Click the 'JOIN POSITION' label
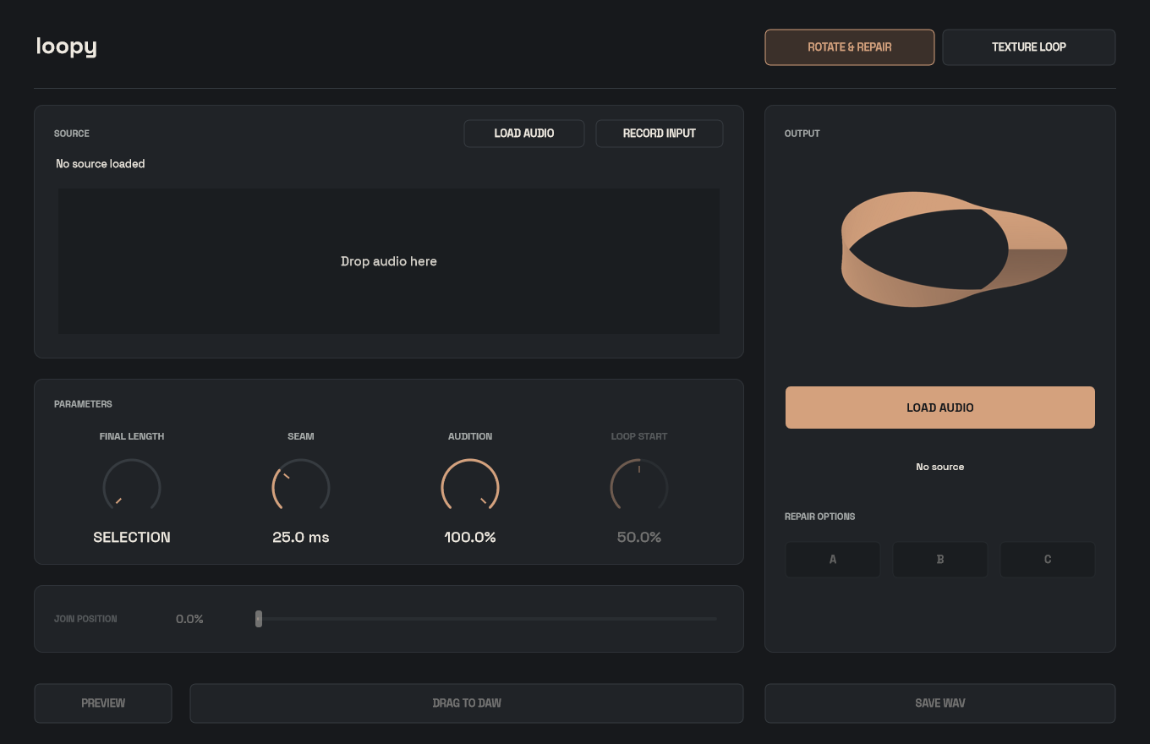1150x744 pixels. (85, 619)
